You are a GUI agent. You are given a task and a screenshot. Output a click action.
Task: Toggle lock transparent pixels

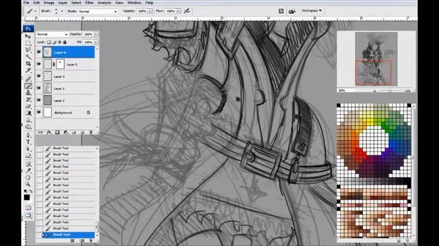click(x=49, y=42)
